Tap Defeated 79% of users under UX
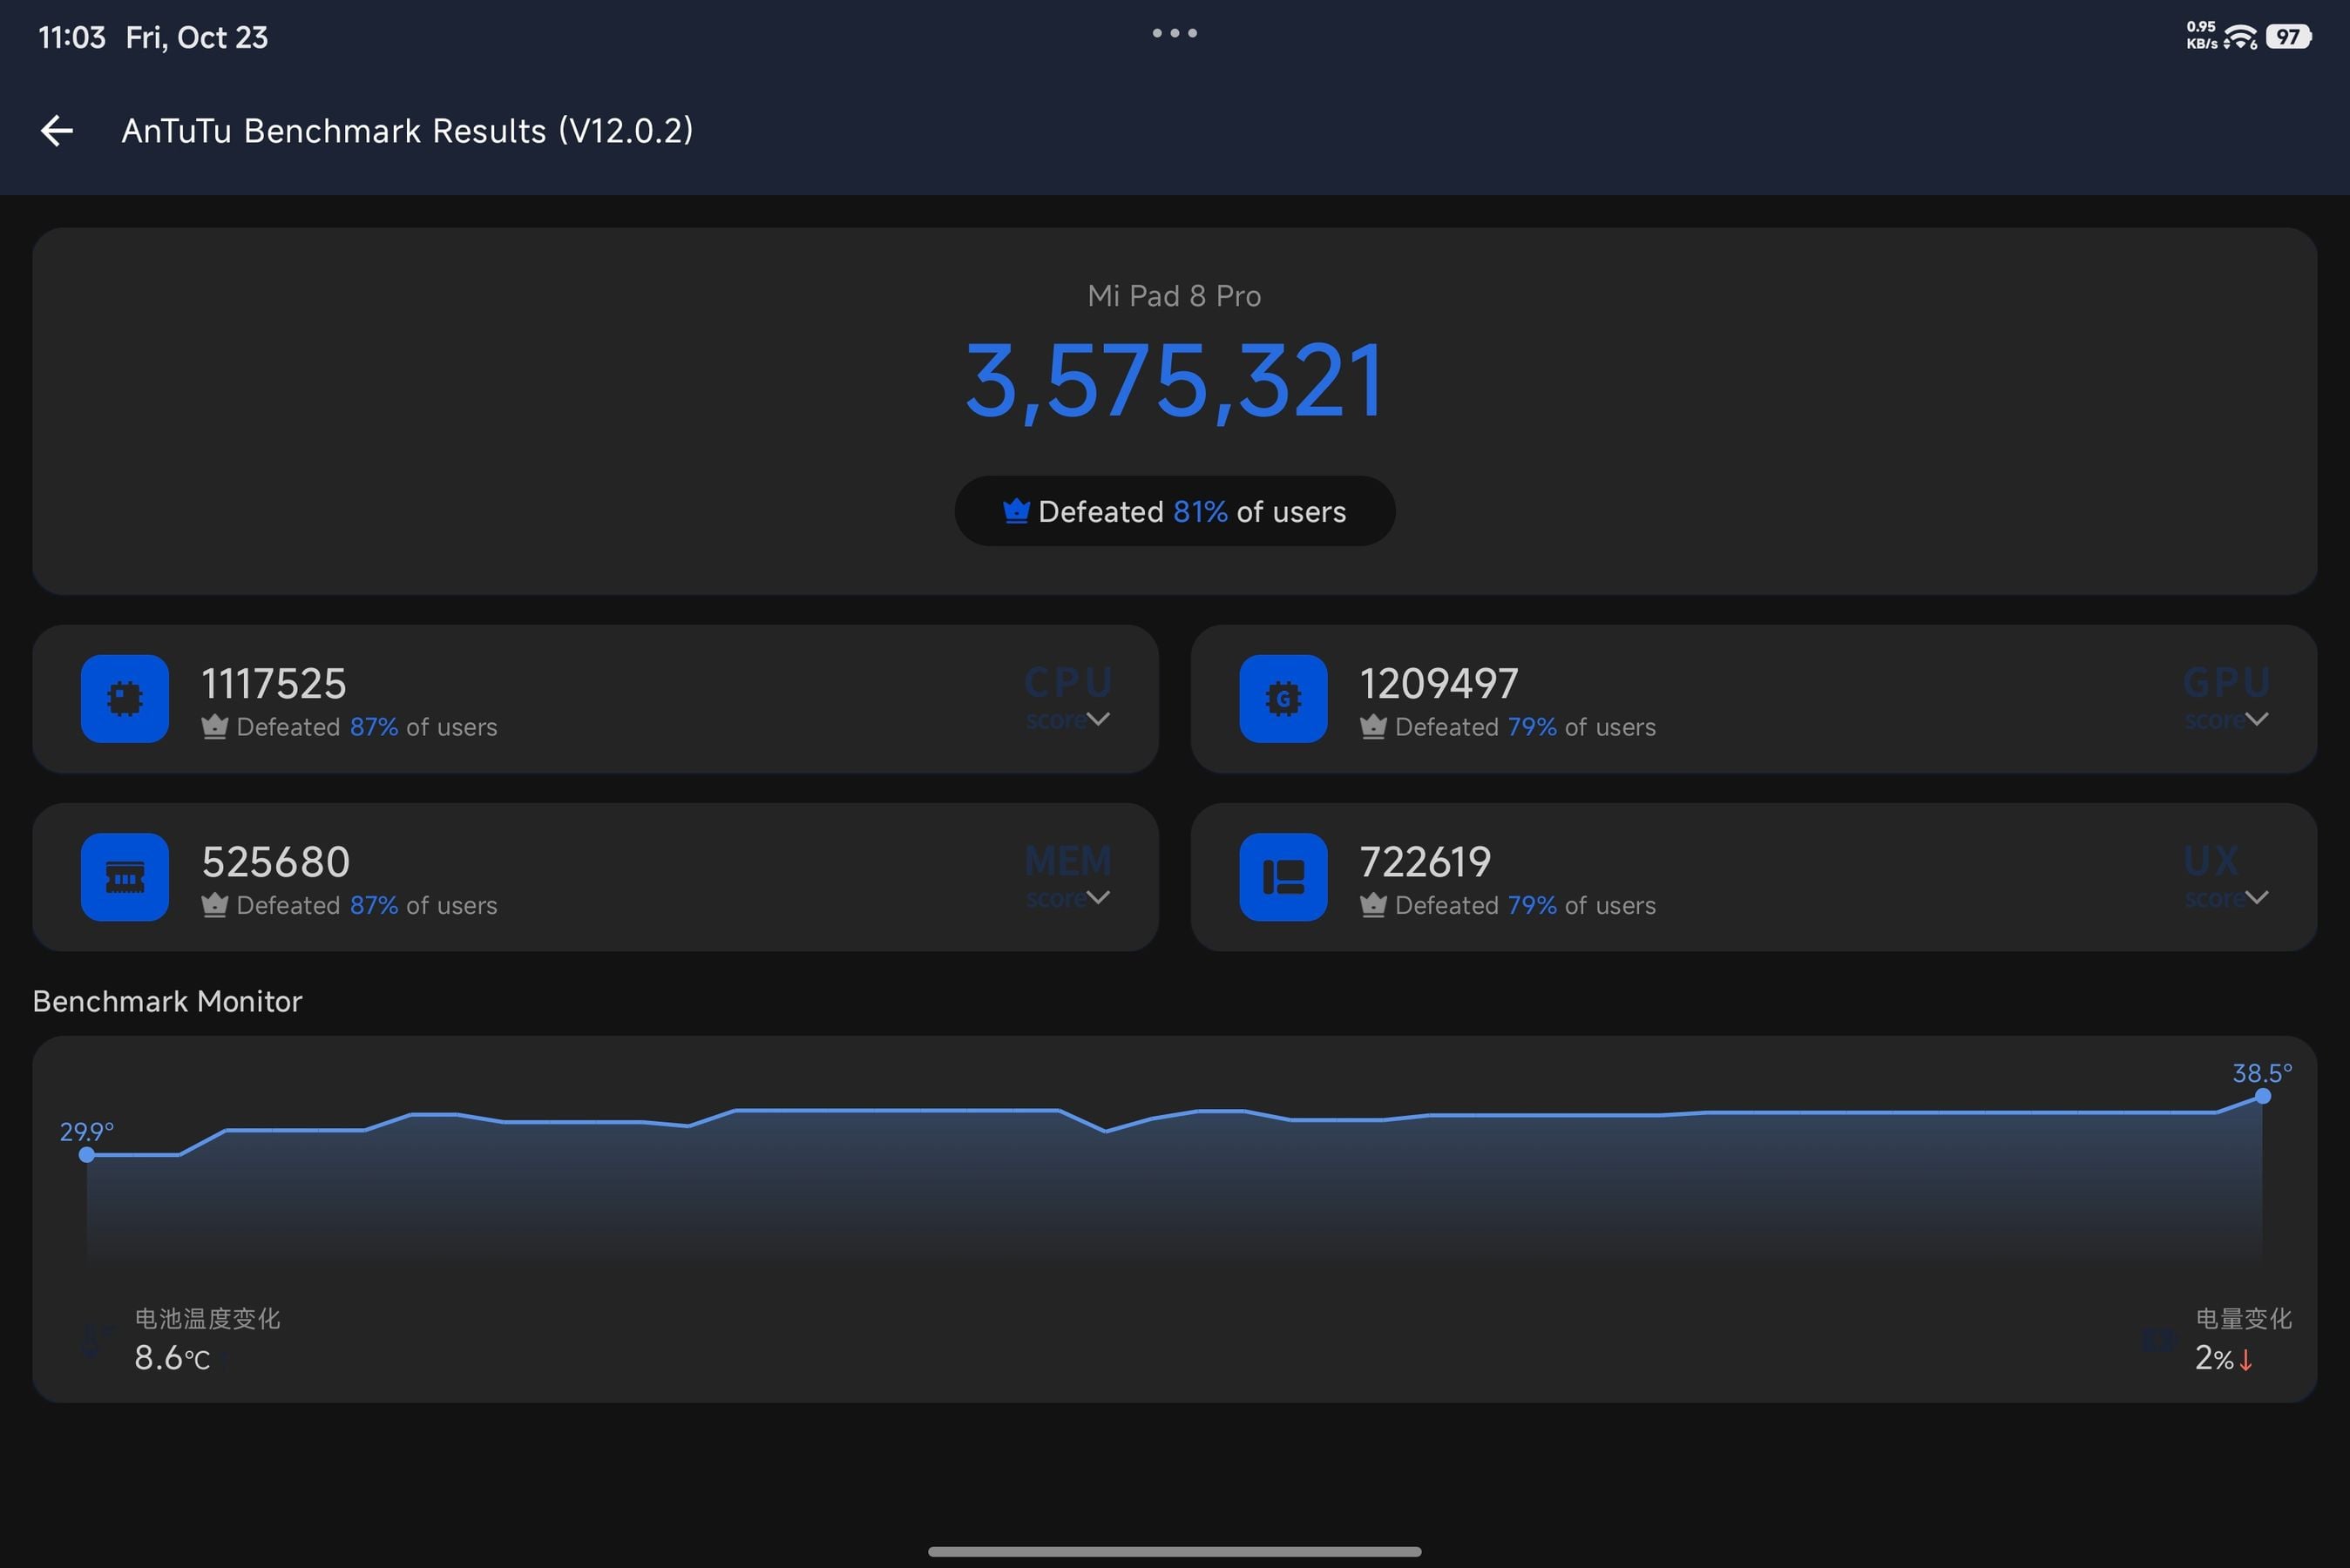This screenshot has width=2350, height=1568. [x=1525, y=905]
